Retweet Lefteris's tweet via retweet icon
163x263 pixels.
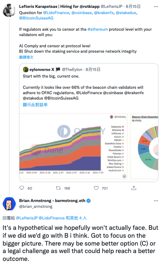tap(58, 188)
